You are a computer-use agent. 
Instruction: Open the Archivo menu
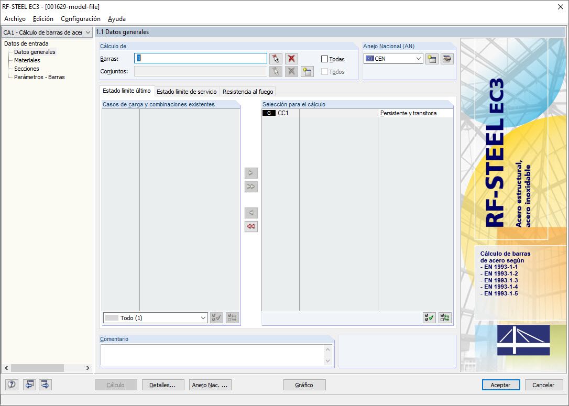coord(15,19)
